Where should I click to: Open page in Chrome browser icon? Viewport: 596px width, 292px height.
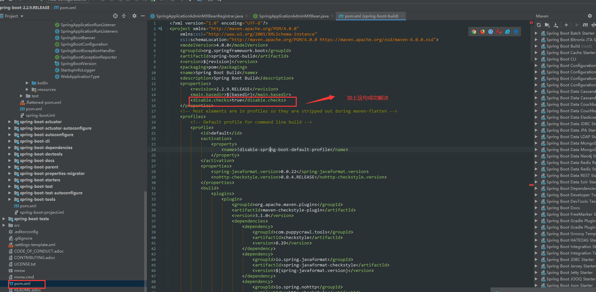tap(474, 32)
